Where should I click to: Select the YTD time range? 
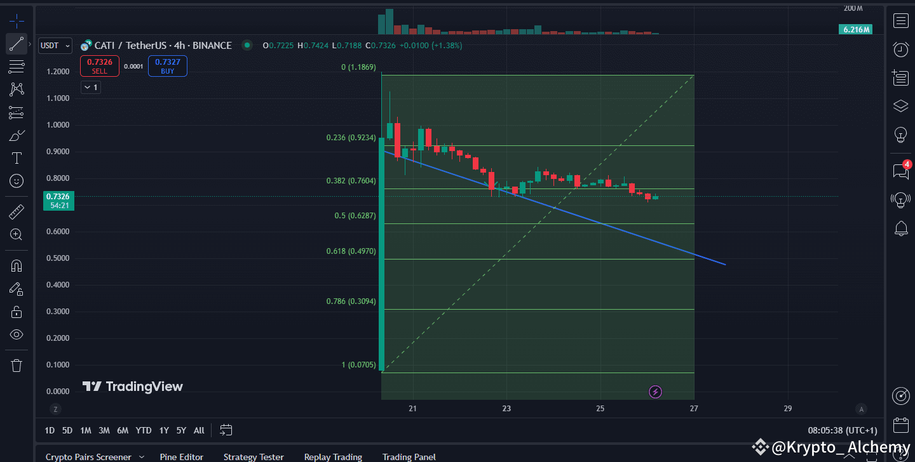click(143, 430)
